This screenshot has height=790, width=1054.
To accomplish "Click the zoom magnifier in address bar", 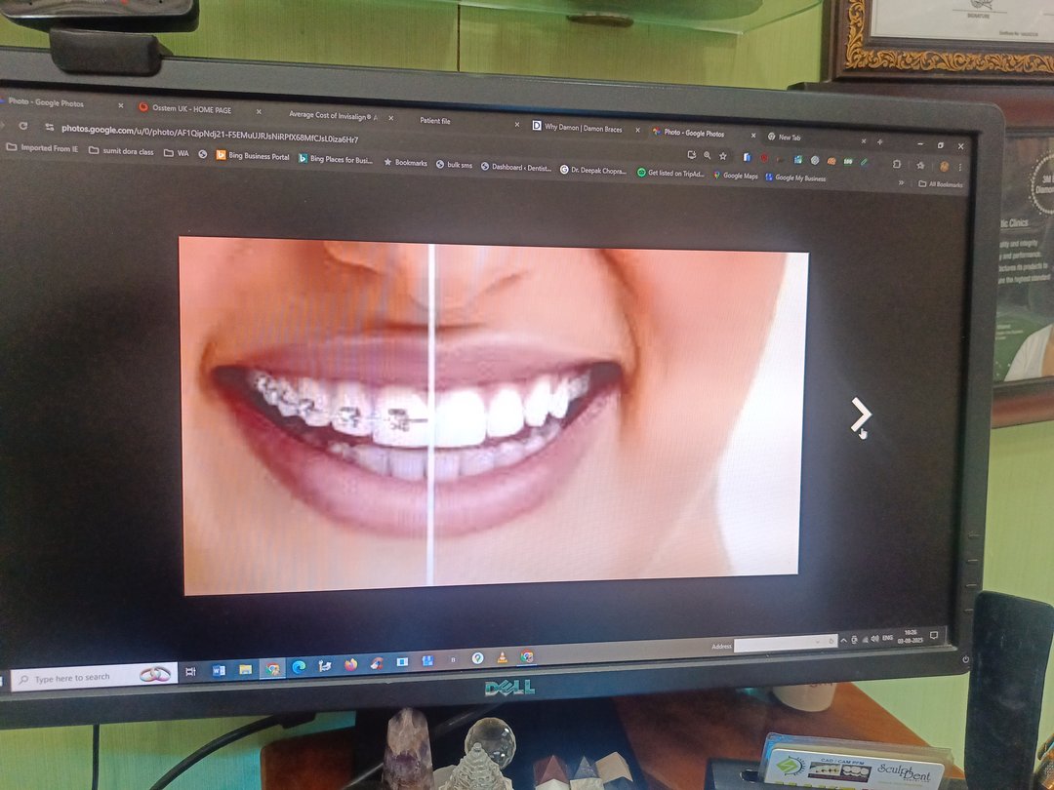I will [x=708, y=155].
